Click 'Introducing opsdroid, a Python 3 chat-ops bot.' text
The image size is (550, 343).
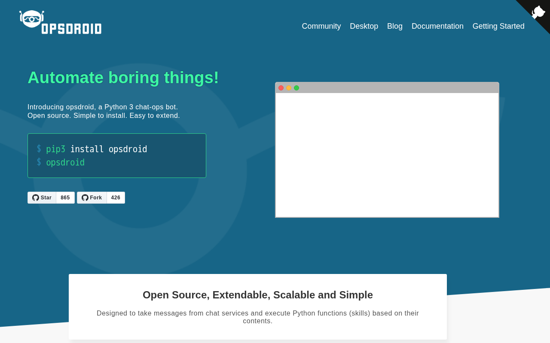coord(103,107)
